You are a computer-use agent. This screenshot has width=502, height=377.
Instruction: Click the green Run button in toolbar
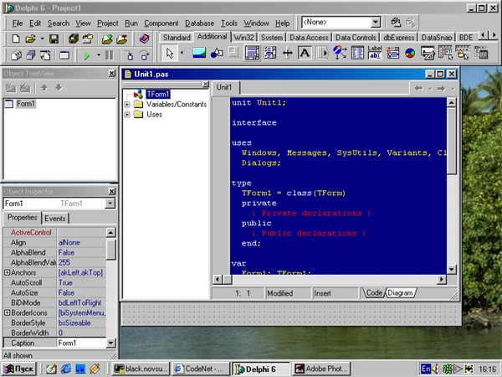[x=88, y=55]
